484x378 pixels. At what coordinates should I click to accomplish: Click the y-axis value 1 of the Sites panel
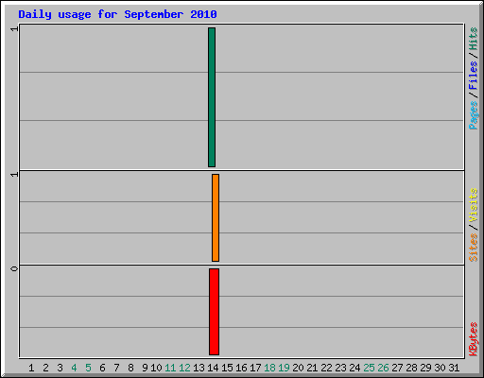[x=14, y=174]
